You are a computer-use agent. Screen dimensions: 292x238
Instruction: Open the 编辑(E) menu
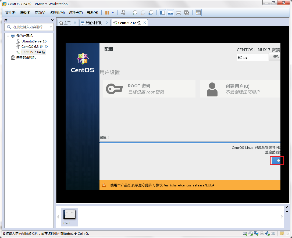(x=25, y=13)
